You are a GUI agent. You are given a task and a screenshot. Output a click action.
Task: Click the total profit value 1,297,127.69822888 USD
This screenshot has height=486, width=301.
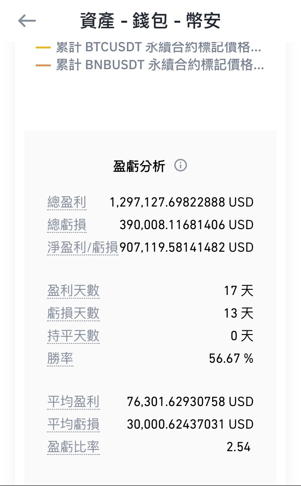[182, 202]
